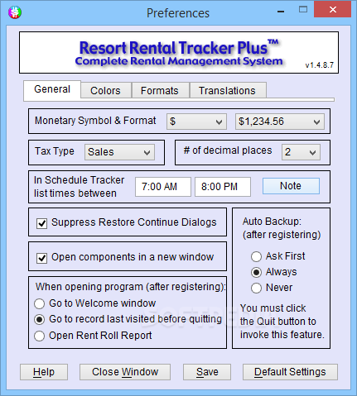
Task: Close the Preferences window with X
Action: tap(333, 10)
